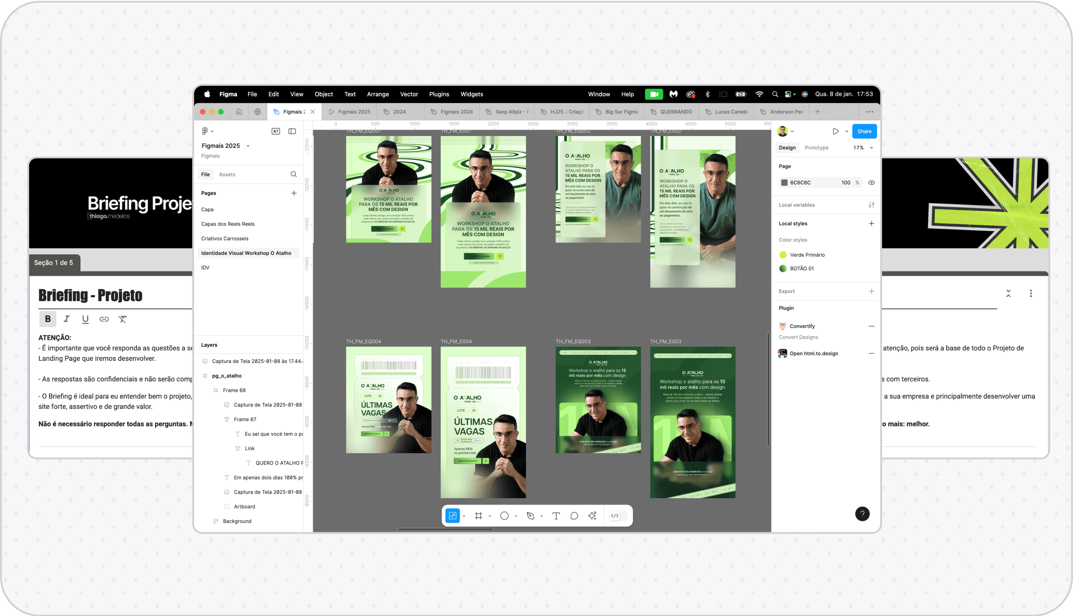Open the shape tools options chevron
The height and width of the screenshot is (616, 1073).
click(516, 516)
